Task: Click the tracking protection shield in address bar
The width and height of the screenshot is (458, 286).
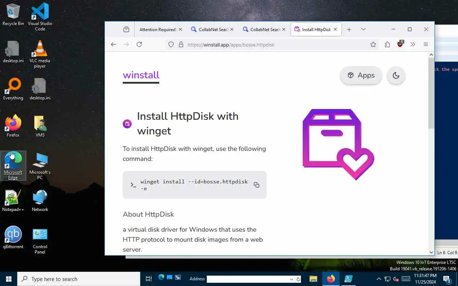Action: [x=171, y=45]
